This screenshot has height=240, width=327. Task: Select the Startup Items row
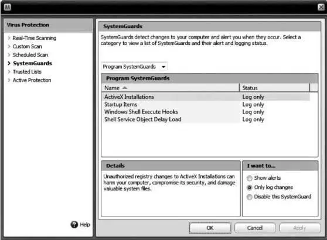pos(206,104)
